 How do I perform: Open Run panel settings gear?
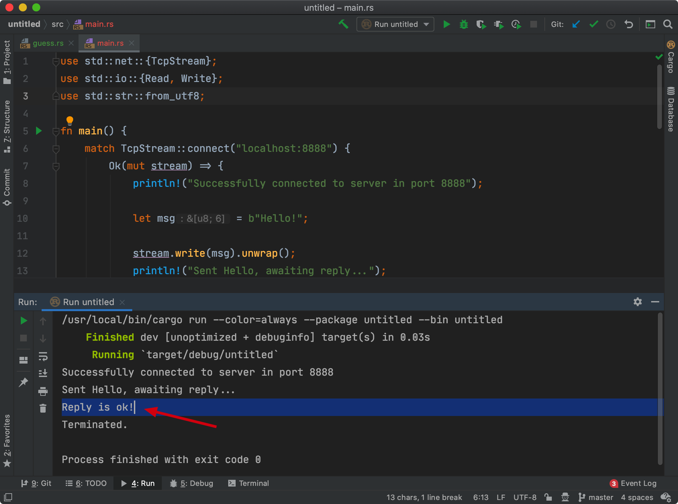point(637,302)
